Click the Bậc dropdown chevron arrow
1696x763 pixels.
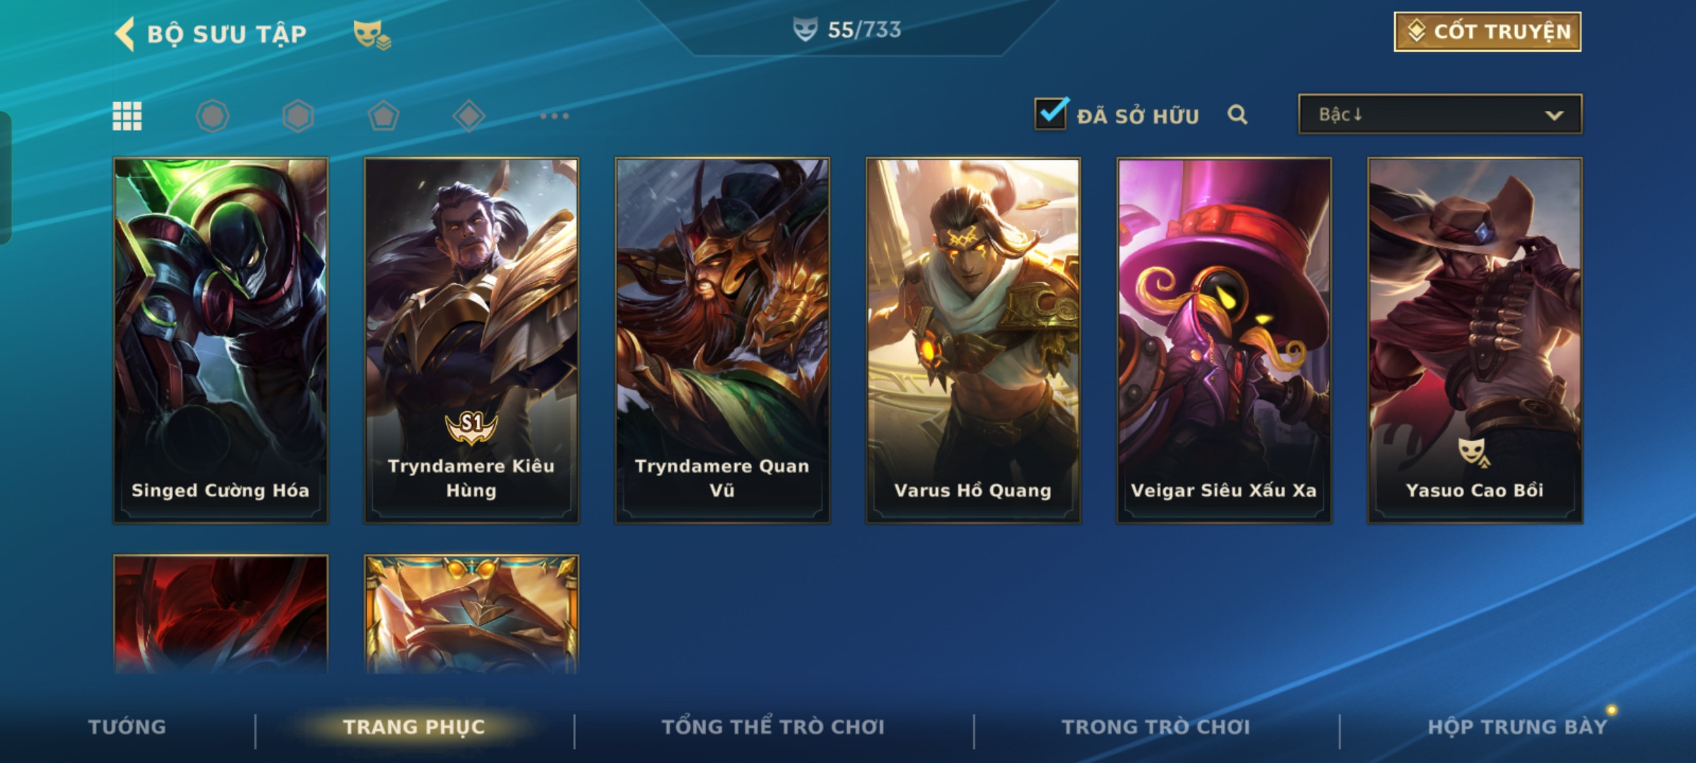[x=1554, y=115]
